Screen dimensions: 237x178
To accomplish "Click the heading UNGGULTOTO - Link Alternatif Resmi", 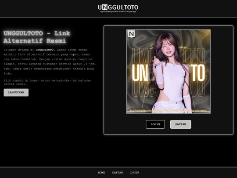I will 37,37.
